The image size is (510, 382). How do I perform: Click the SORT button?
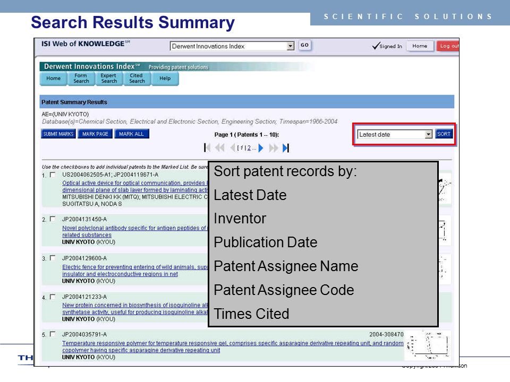[x=444, y=134]
